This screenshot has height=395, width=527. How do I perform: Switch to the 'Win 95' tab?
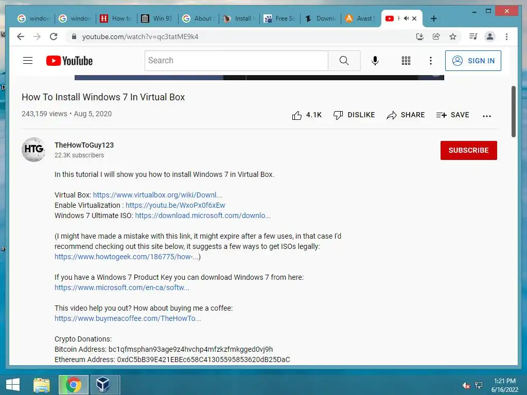pyautogui.click(x=157, y=19)
